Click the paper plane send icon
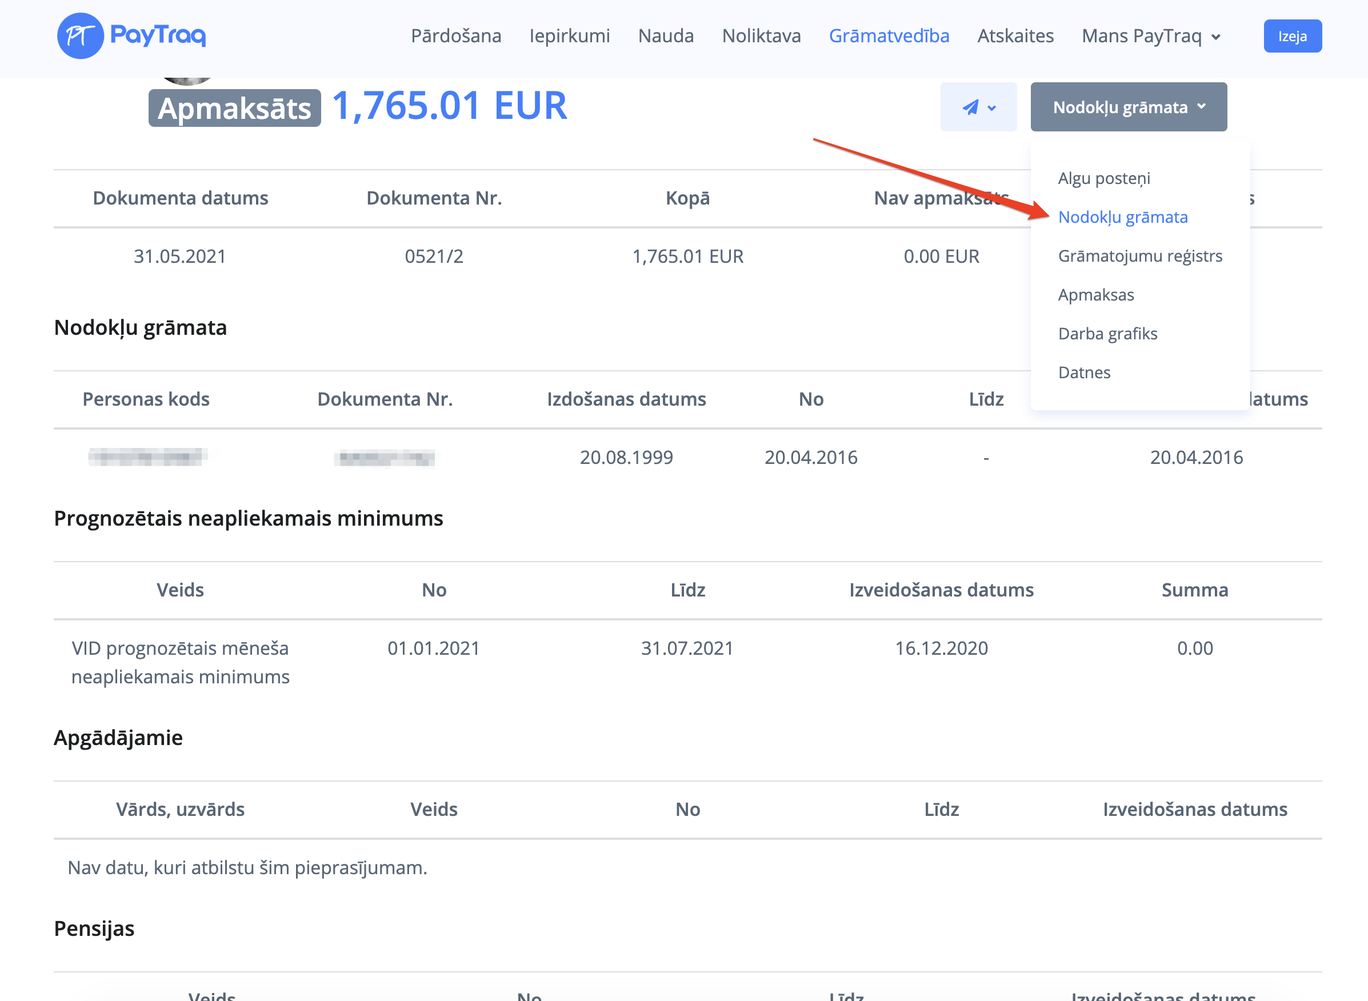 (x=970, y=107)
